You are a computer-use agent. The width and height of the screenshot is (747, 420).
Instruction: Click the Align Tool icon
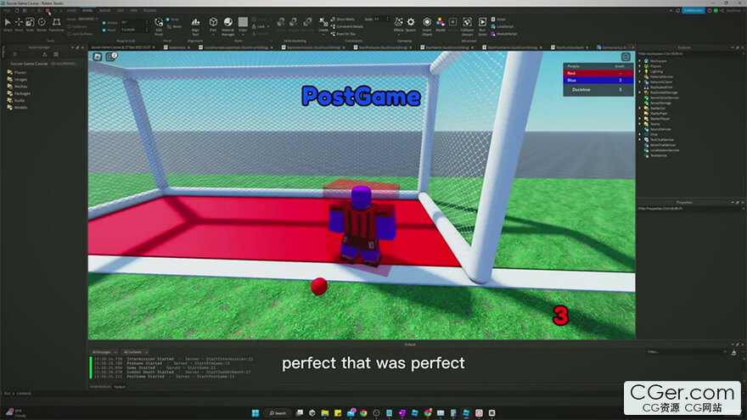coord(195,22)
